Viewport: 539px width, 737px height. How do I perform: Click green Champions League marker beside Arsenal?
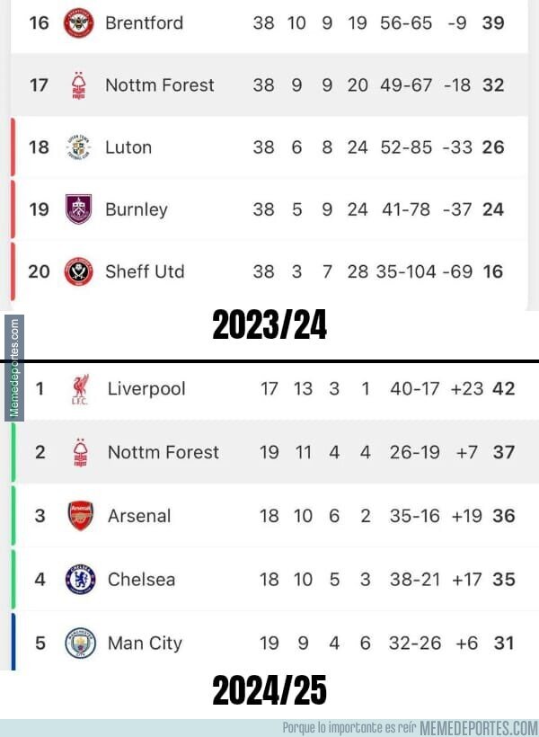13,516
